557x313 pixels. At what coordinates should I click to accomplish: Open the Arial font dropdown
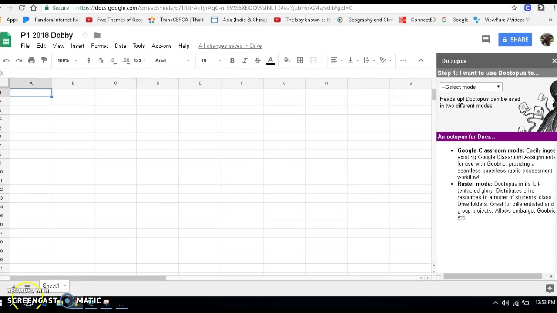(172, 60)
